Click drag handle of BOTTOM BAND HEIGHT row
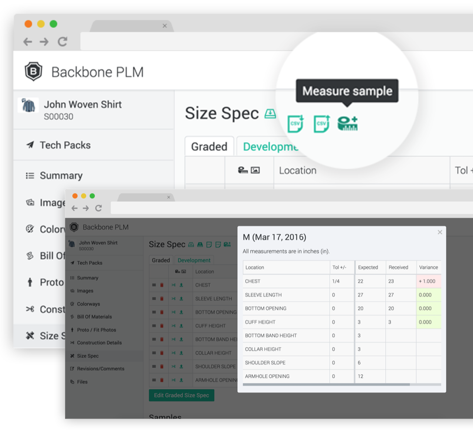473x437 pixels. click(154, 339)
